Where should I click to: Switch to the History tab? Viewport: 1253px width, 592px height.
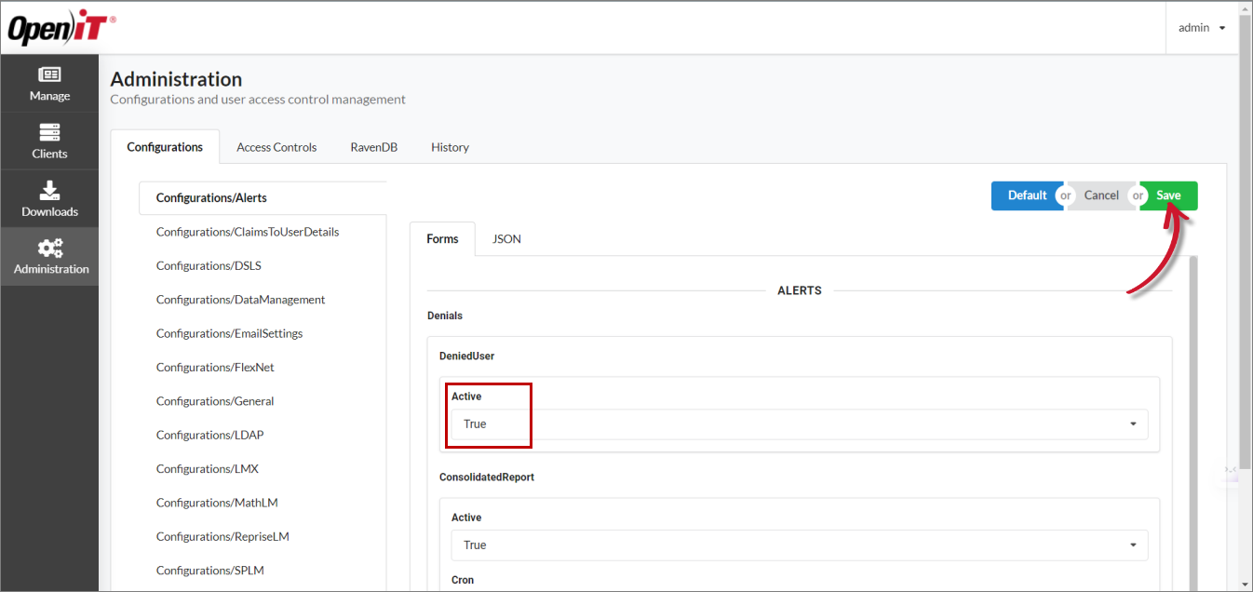(450, 146)
